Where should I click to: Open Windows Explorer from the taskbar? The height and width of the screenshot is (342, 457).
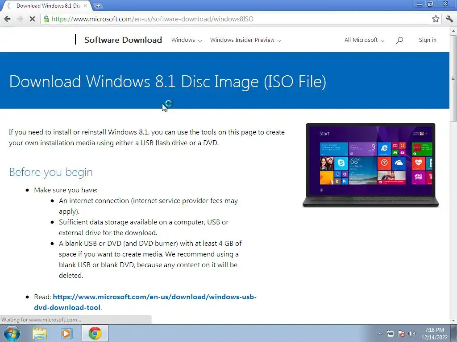tap(40, 333)
